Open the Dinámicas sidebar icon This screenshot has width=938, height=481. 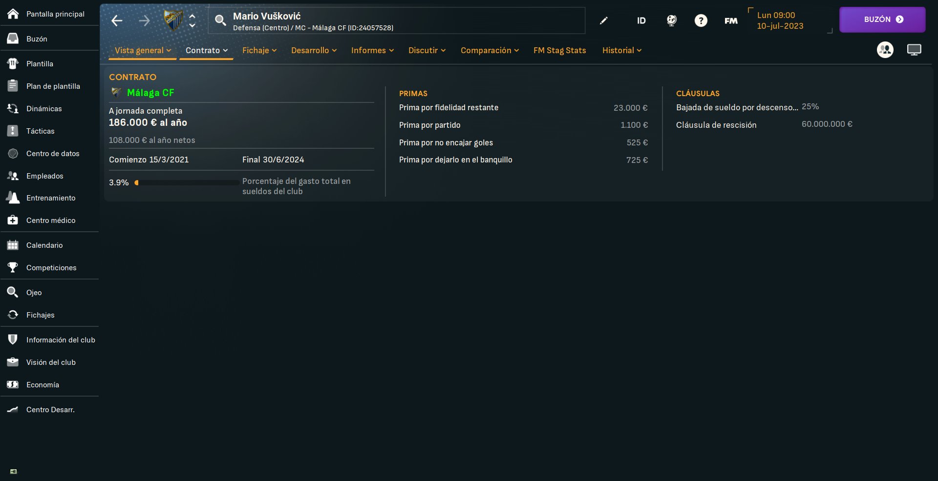[13, 108]
